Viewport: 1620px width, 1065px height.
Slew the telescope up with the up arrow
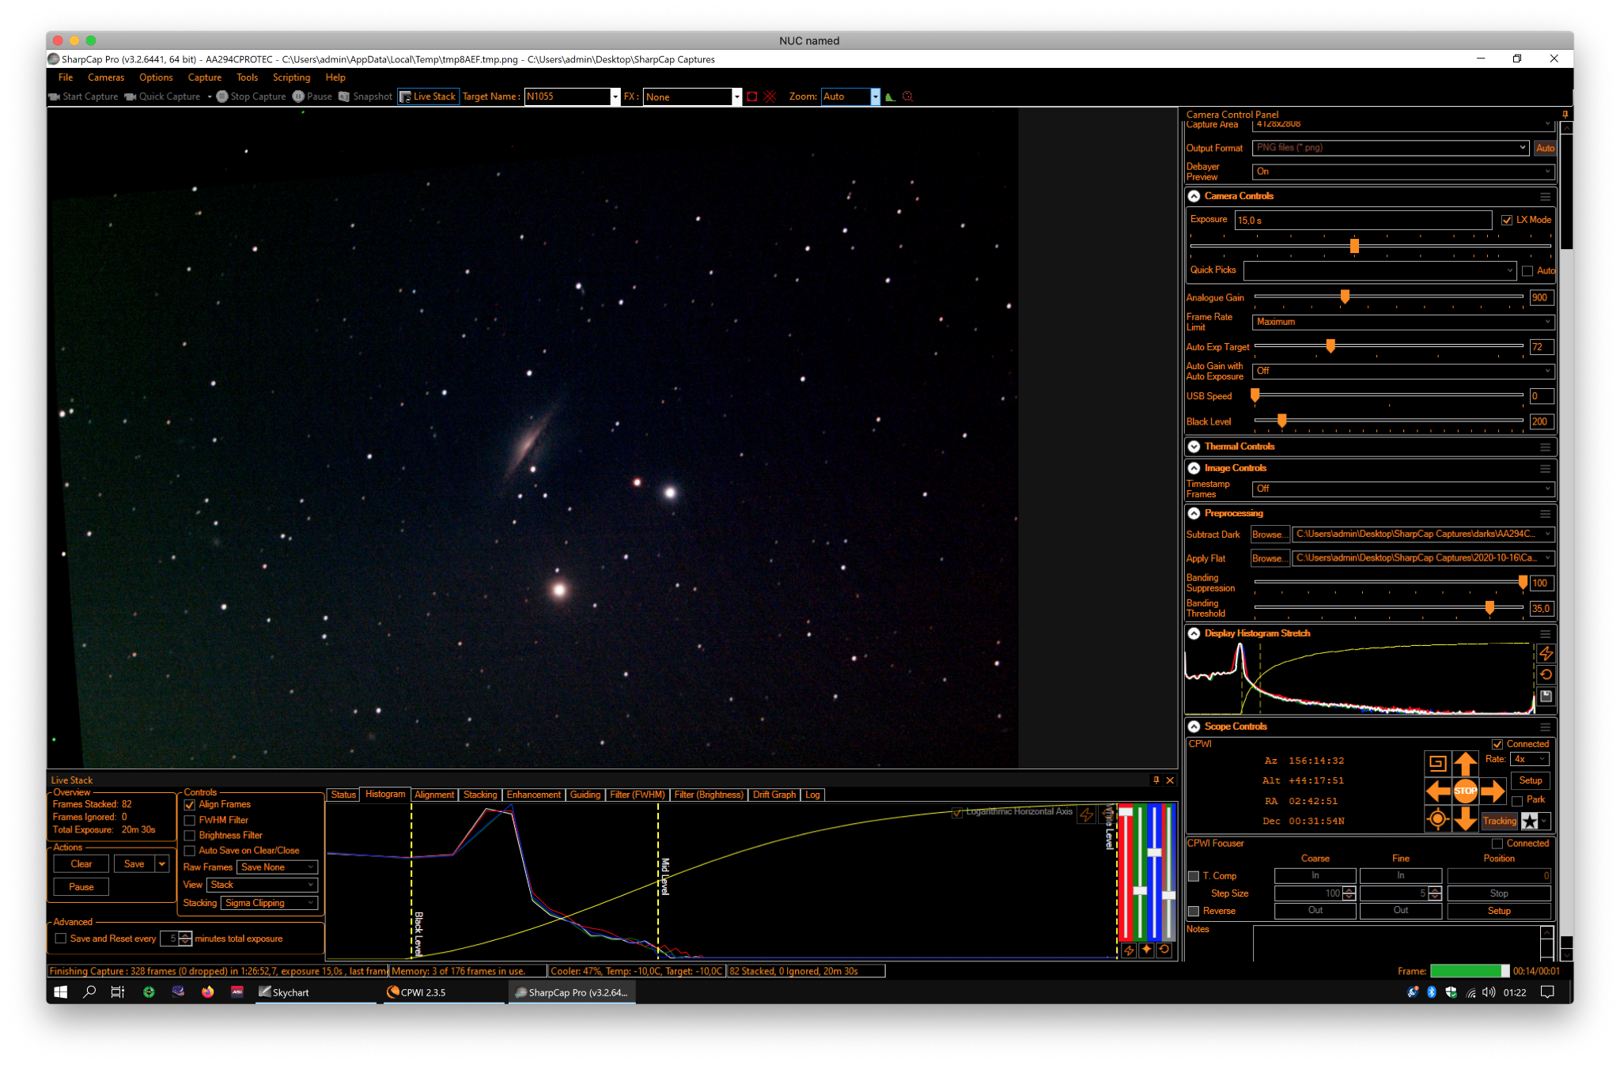(x=1465, y=764)
